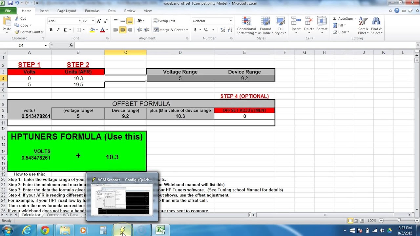Select the Format Painter brush
The height and width of the screenshot is (236, 420).
pyautogui.click(x=17, y=32)
